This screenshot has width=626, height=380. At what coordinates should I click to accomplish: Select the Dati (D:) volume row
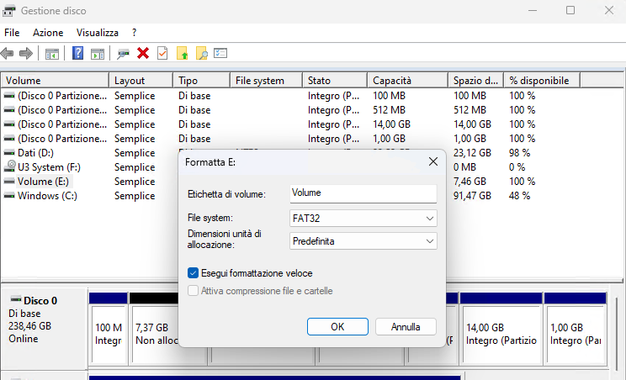[x=35, y=153]
